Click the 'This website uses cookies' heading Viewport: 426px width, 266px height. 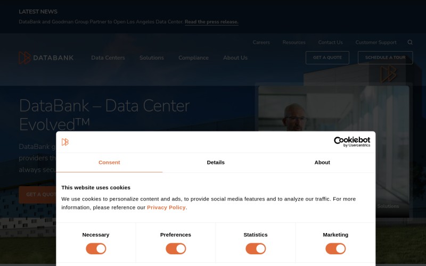click(x=96, y=188)
